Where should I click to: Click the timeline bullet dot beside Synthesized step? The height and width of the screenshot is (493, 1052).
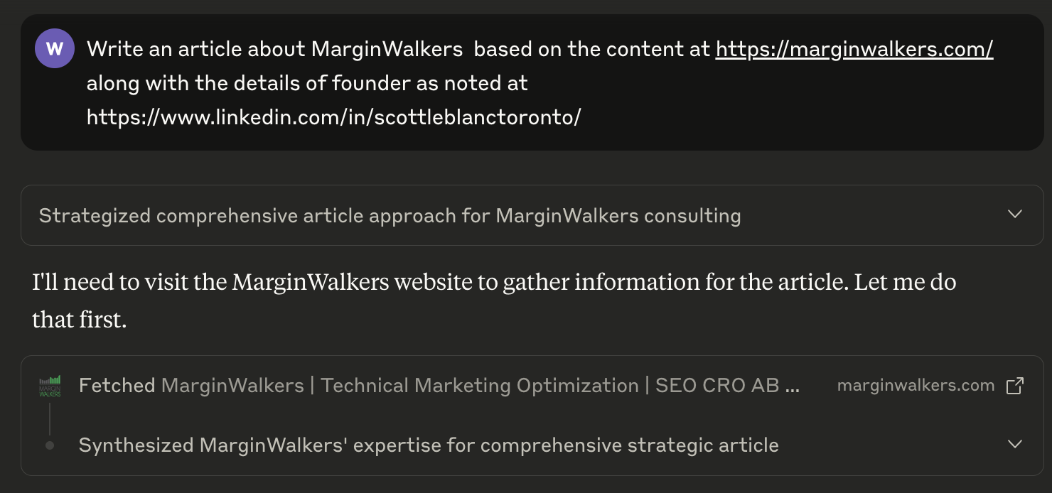50,445
